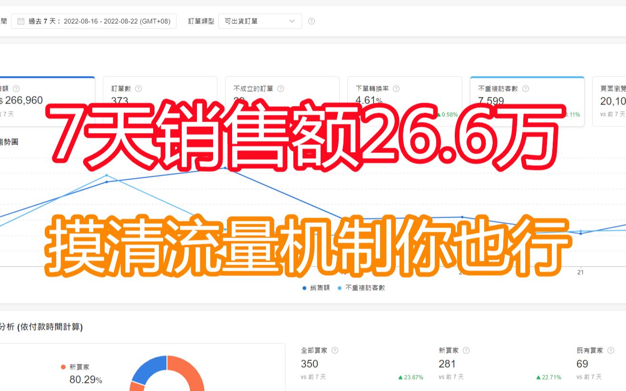Toggle the 不重複訪客數 metric card
Image resolution: width=626 pixels, height=391 pixels.
pos(527,101)
